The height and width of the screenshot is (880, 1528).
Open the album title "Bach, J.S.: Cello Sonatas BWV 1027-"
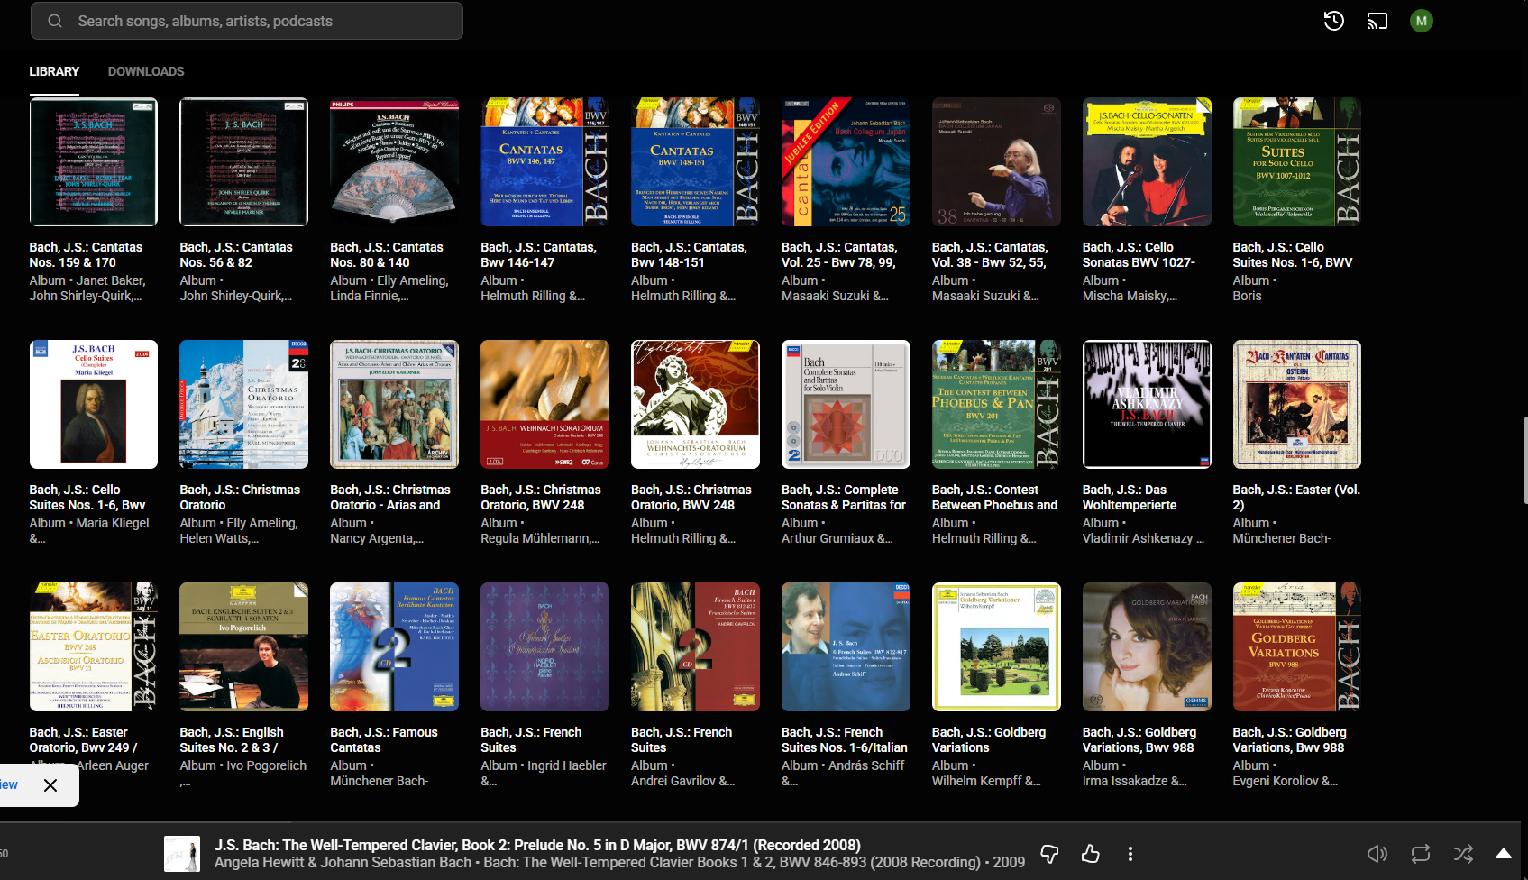click(1139, 254)
